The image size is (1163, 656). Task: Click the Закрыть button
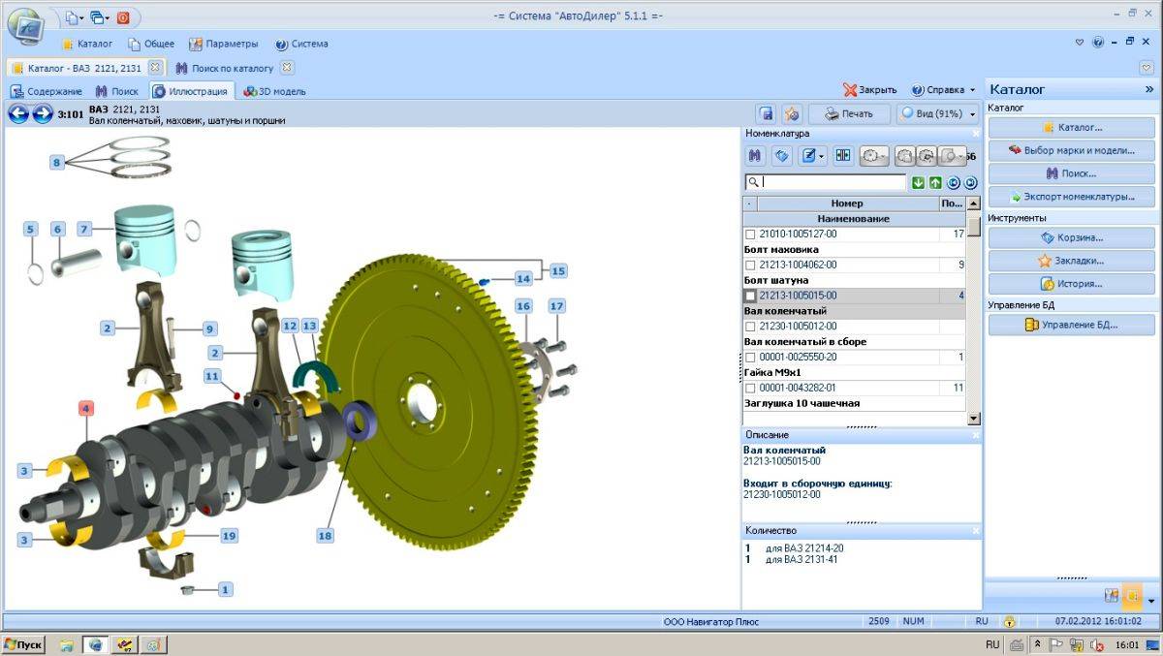point(869,89)
